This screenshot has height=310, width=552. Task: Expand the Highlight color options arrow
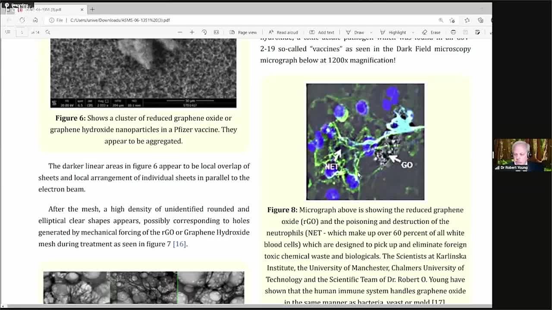click(413, 32)
